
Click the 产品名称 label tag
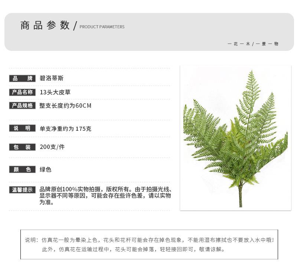[x=22, y=92]
